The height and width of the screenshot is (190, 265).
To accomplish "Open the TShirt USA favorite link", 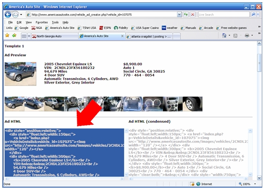I will 87,28.
